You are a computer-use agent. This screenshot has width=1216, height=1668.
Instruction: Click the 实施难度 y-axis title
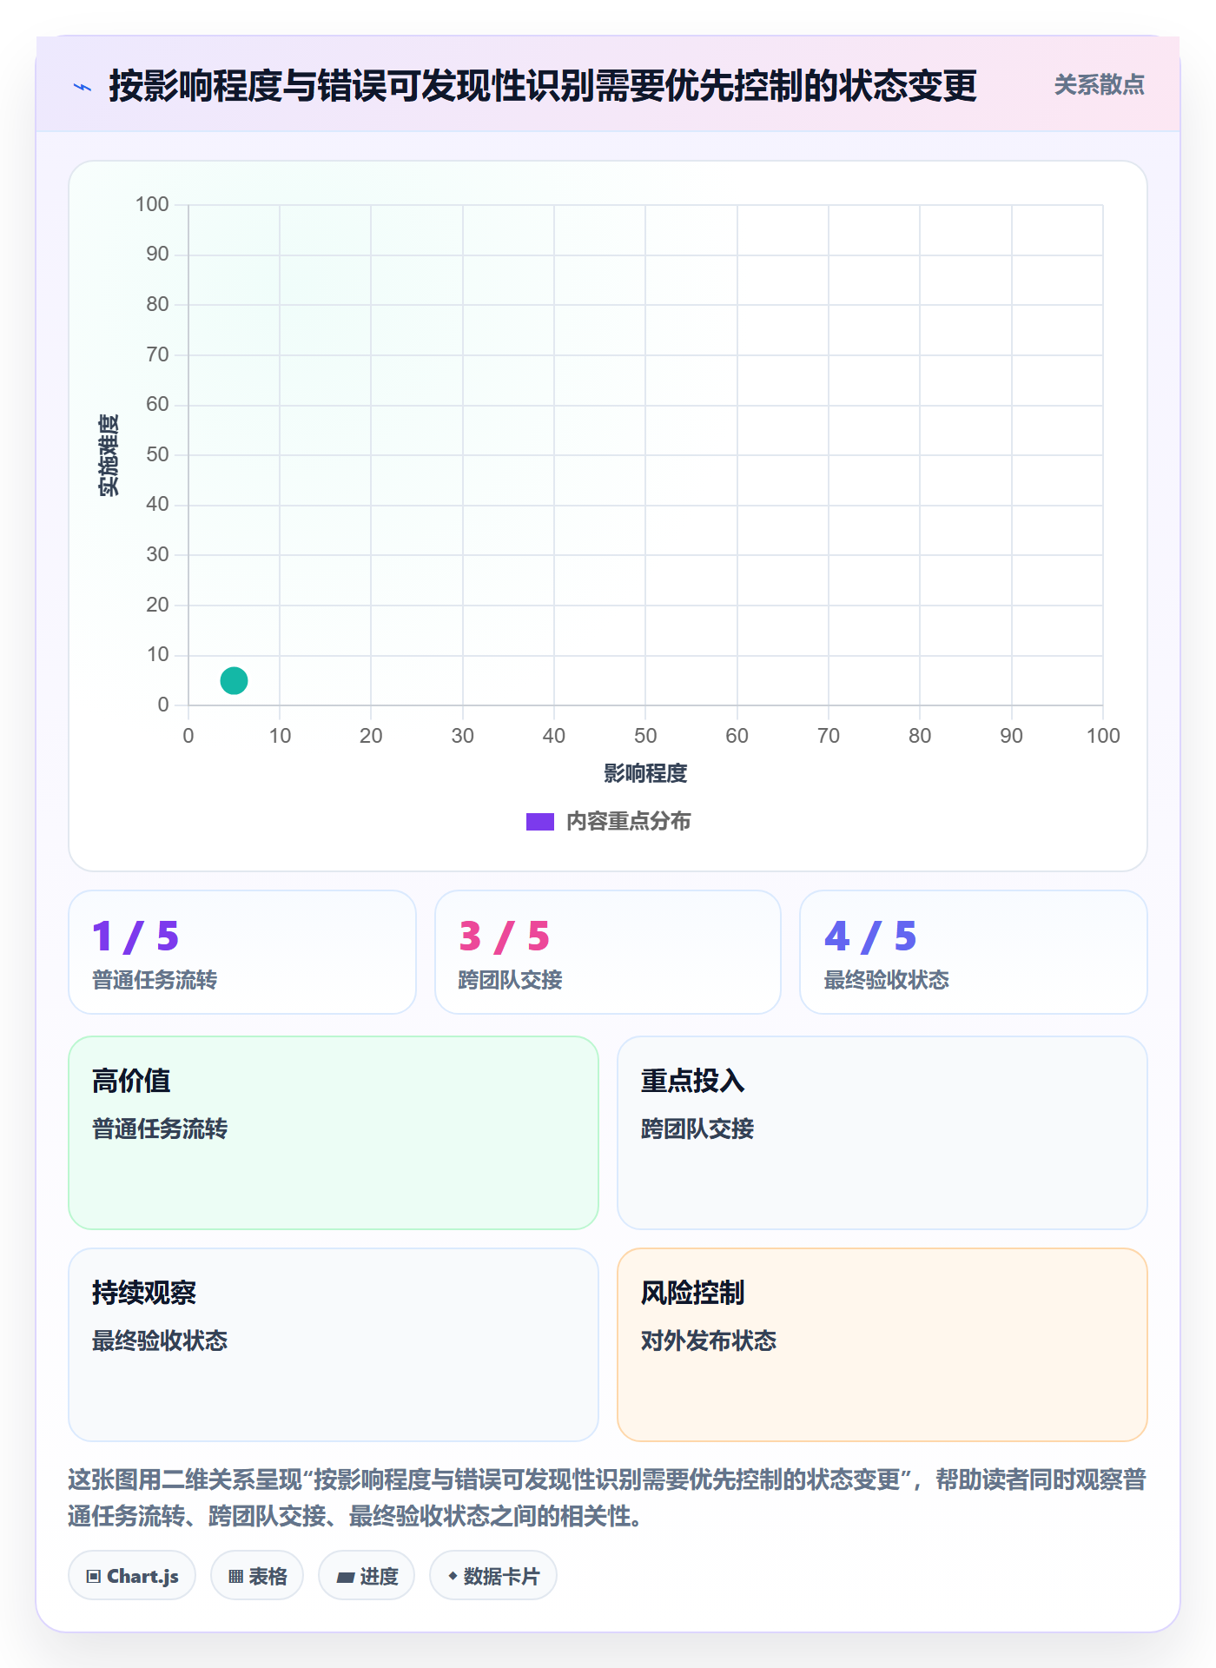[109, 455]
